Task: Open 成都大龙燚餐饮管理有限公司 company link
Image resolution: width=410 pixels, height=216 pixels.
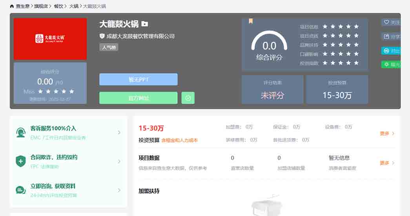Action: point(140,36)
